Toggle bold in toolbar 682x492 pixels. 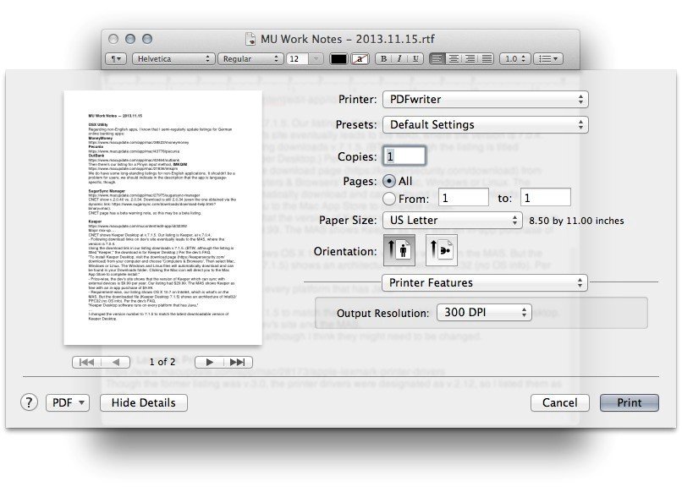point(383,58)
